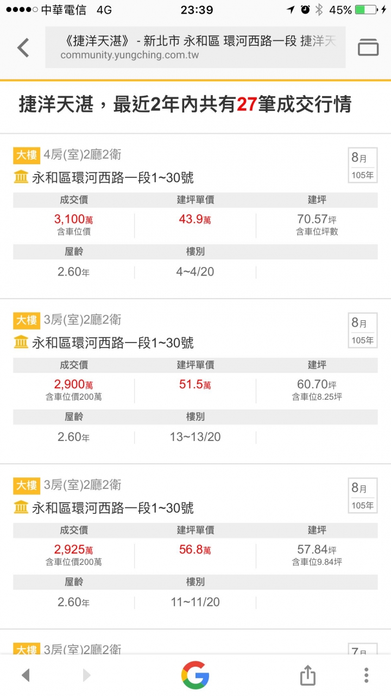Select the 大樓 tag on 13~13/20 listing
391x696 pixels.
tap(27, 320)
